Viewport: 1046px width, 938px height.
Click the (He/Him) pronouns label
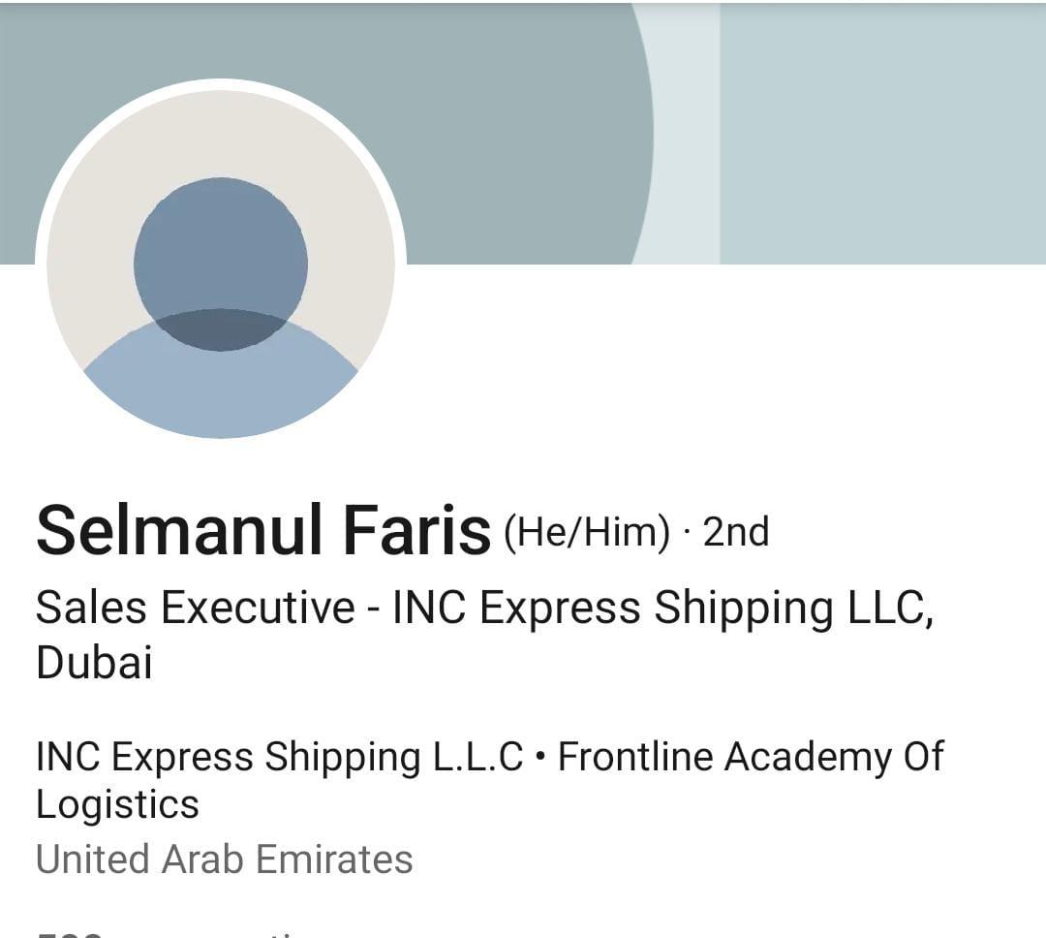click(x=586, y=533)
